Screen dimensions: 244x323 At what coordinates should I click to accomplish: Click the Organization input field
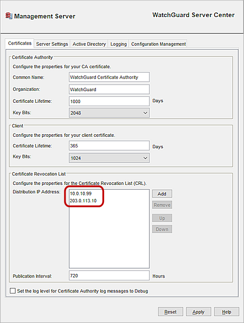(x=109, y=90)
